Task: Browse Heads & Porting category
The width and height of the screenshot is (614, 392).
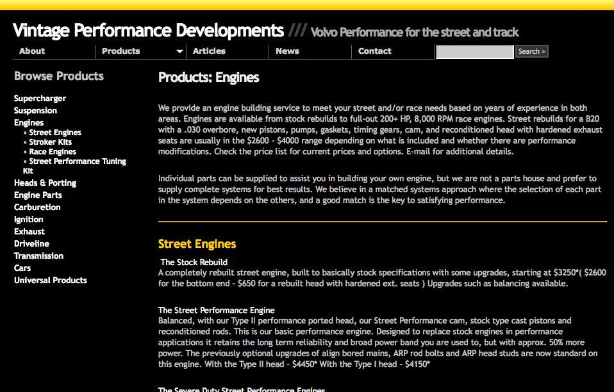Action: [45, 183]
